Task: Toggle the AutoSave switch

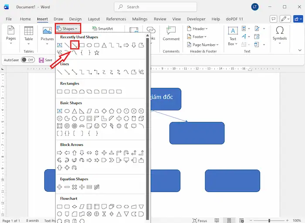Action: pyautogui.click(x=28, y=60)
